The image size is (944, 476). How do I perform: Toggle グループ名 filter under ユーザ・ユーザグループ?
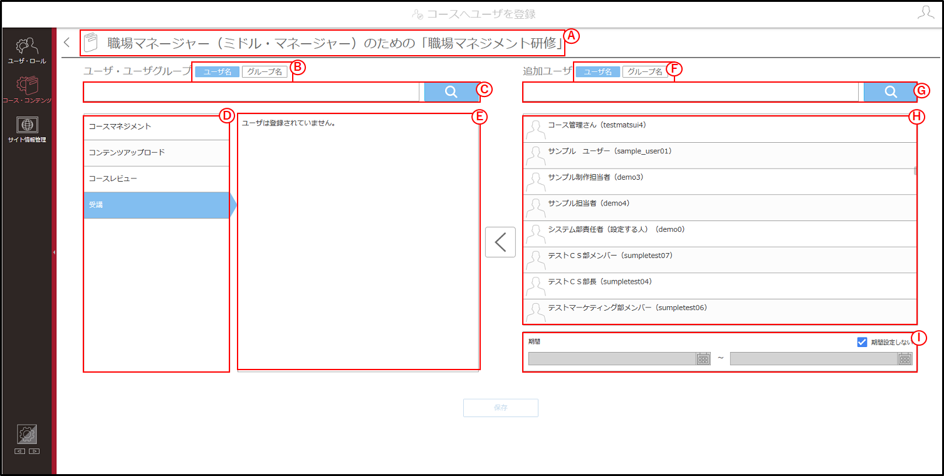click(x=265, y=72)
